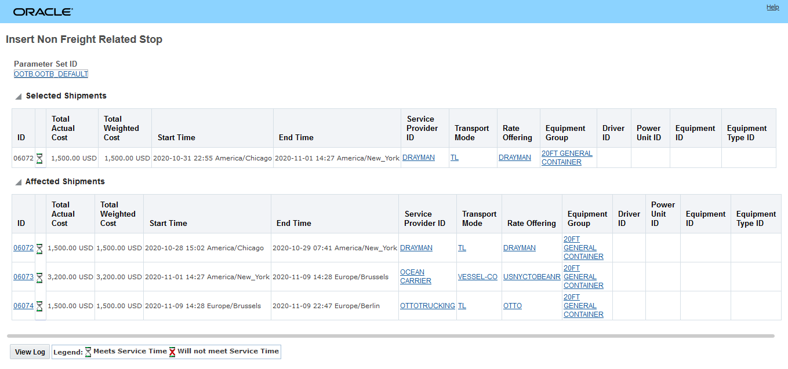Open DRAYMAN rate offering in Selected Shipments
Image resolution: width=788 pixels, height=369 pixels.
[515, 158]
